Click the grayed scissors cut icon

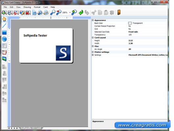click(94, 12)
